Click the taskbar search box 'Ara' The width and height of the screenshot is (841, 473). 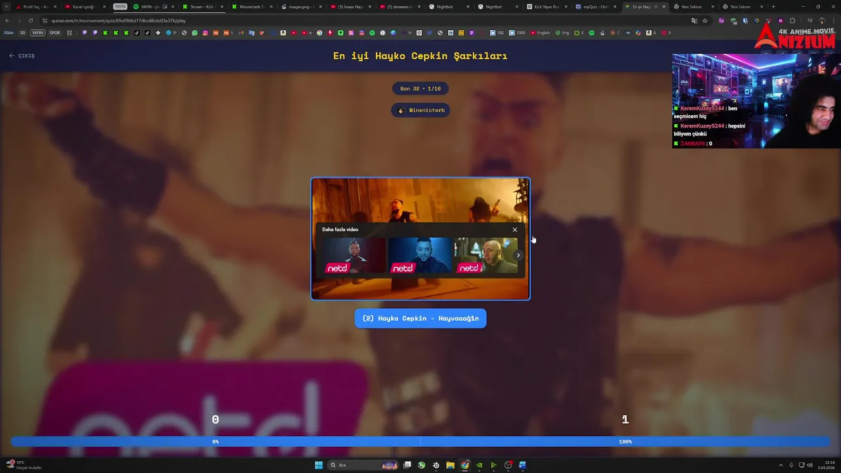pyautogui.click(x=363, y=465)
